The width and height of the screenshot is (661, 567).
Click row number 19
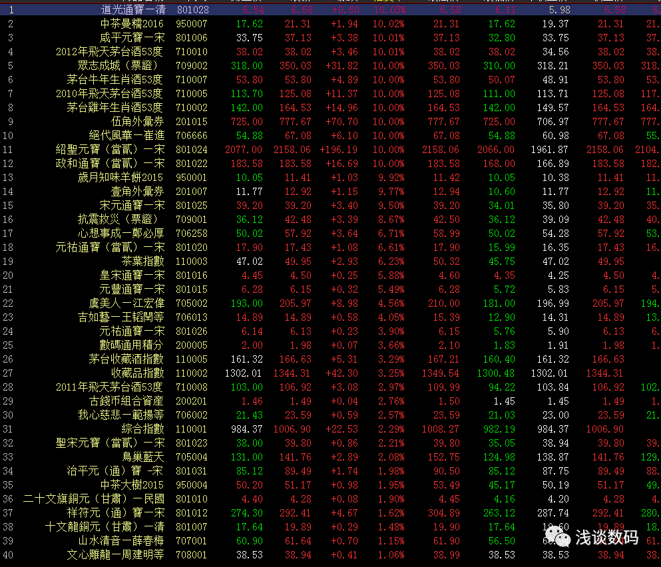tap(8, 262)
